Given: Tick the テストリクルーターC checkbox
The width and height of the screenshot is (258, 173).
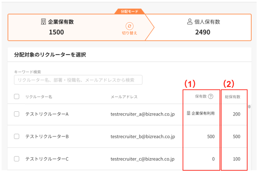Looking at the screenshot, I should [17, 159].
